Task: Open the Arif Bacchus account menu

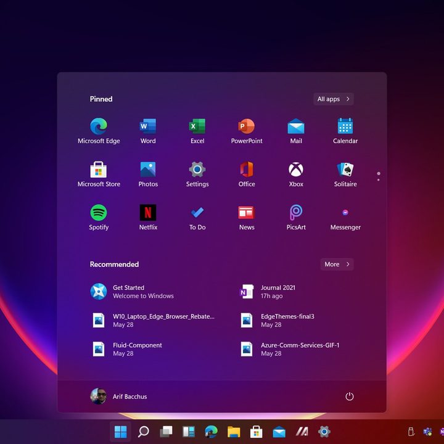Action: click(x=118, y=396)
